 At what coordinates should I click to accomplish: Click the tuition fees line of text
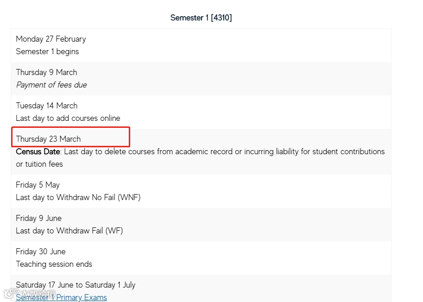click(x=39, y=164)
